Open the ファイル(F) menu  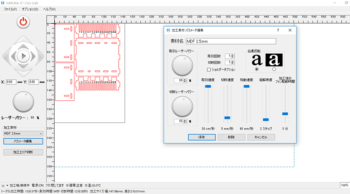[10, 9]
